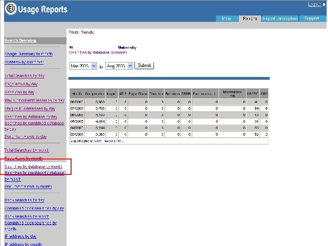Open IP address by day report
This screenshot has width=328, height=246.
(x=20, y=236)
